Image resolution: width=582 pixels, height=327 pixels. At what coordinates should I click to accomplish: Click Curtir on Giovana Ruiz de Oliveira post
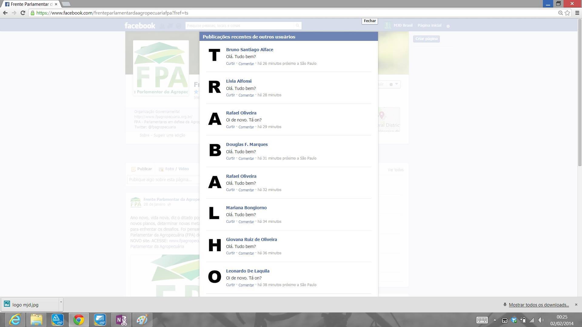pos(230,253)
